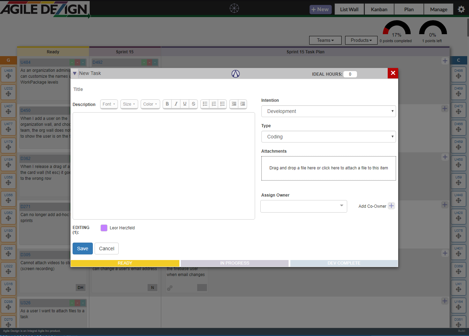Toggle underline text formatting
The image size is (469, 336).
185,104
